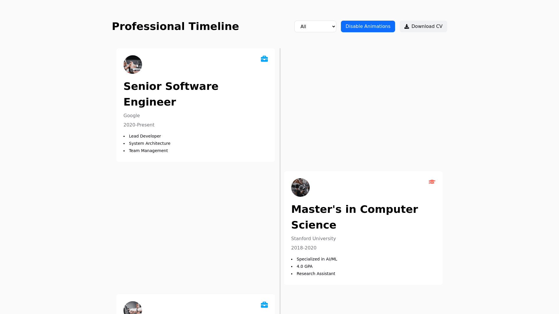The image size is (559, 314).
Task: Click the briefcase icon on Senior Software Engineer card
Action: (264, 59)
